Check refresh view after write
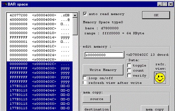Image resolution: width=175 pixels, height=111 pixels. pyautogui.click(x=85, y=83)
